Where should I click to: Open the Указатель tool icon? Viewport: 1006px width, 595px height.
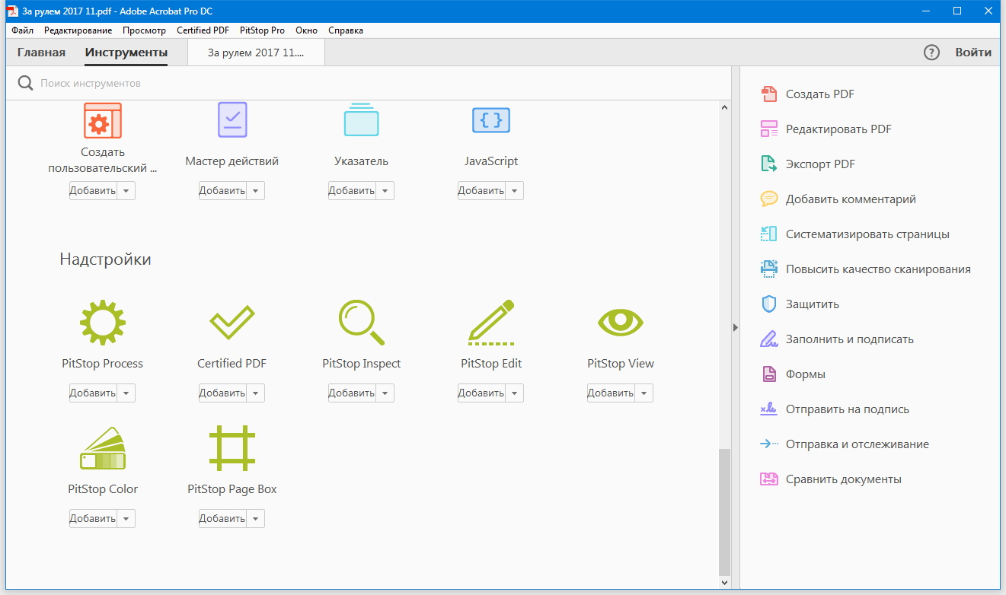click(x=362, y=120)
